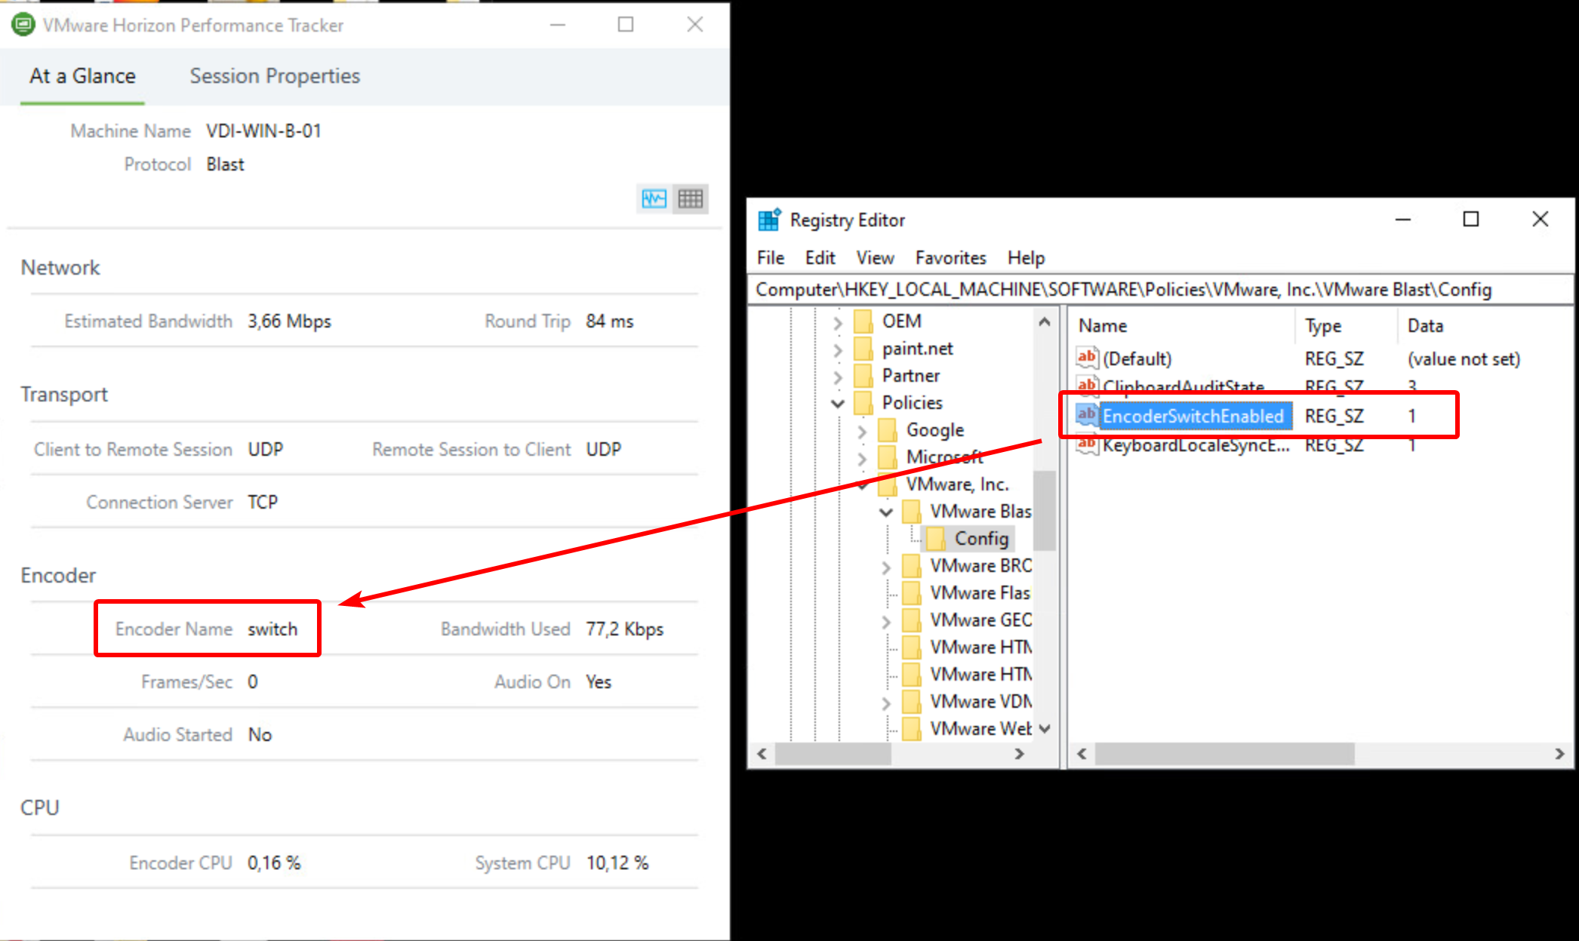Click the View menu in Registry Editor
This screenshot has height=941, width=1579.
[x=873, y=257]
